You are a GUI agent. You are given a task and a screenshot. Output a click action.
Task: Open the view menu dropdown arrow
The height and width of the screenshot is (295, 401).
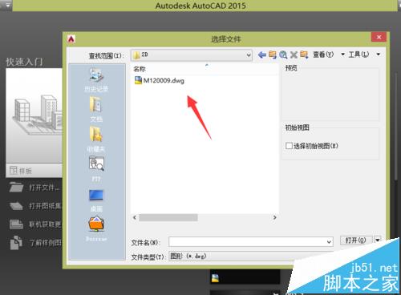[342, 55]
